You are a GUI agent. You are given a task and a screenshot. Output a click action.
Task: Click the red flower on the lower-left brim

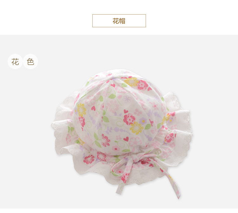89,160
